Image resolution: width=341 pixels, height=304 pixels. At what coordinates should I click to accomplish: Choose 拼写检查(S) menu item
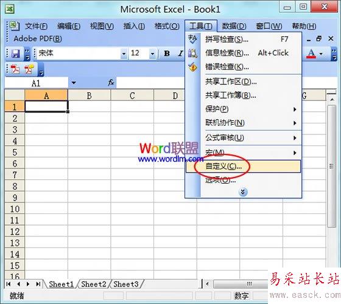pos(244,40)
